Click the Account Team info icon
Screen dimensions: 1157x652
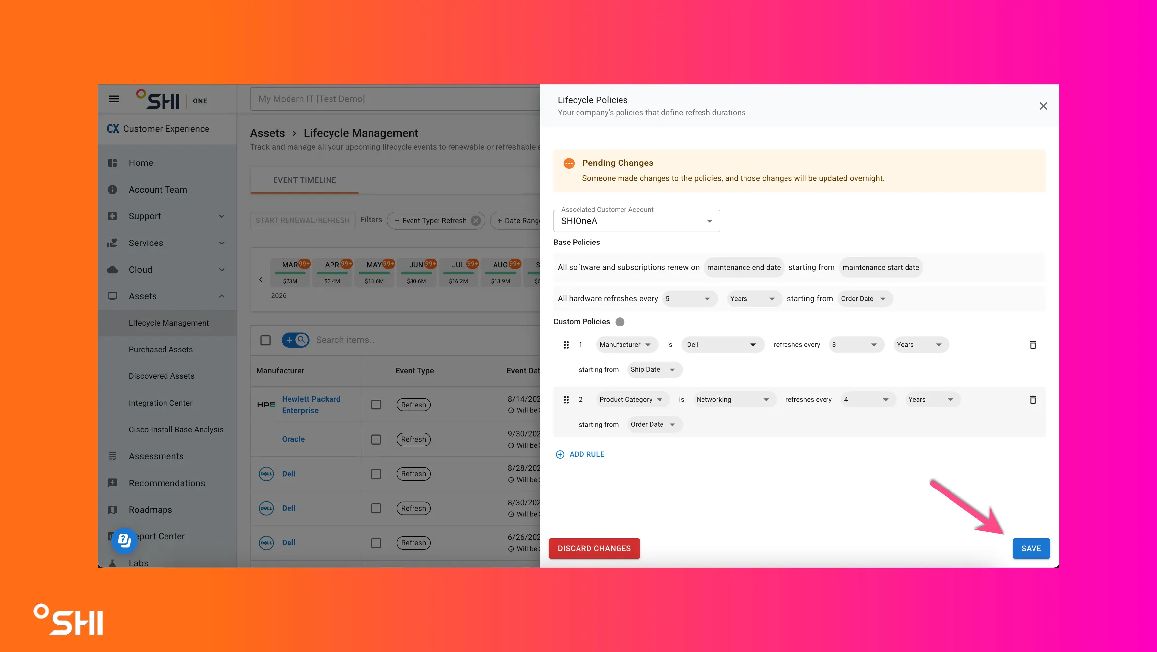tap(113, 190)
